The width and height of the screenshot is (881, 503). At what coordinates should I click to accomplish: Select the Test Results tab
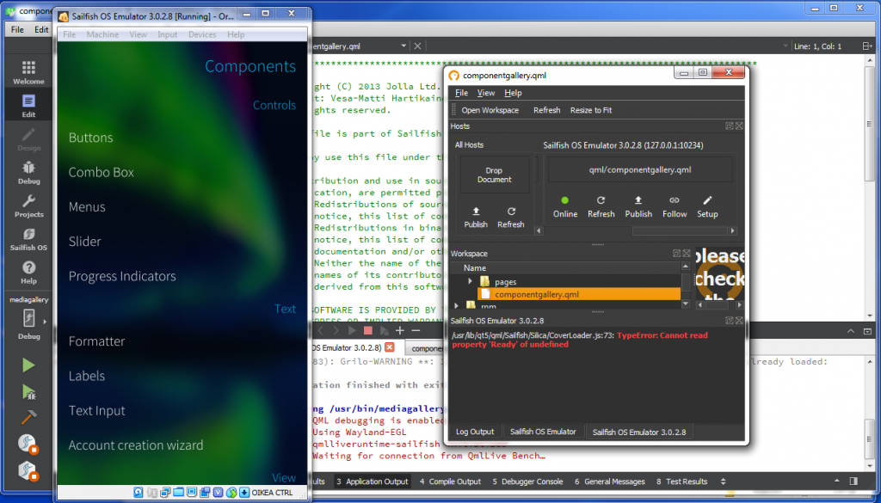click(x=681, y=482)
